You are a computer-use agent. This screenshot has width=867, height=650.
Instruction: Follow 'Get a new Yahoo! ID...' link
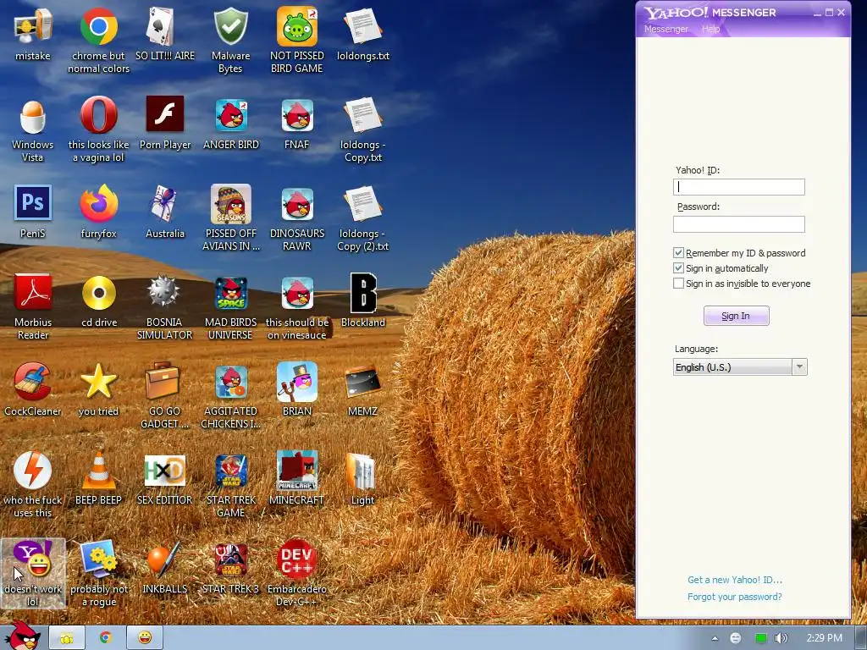pyautogui.click(x=735, y=580)
